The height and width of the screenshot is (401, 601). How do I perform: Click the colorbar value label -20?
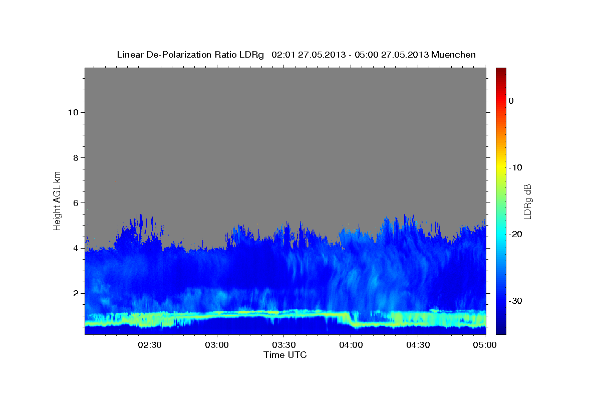pos(515,234)
